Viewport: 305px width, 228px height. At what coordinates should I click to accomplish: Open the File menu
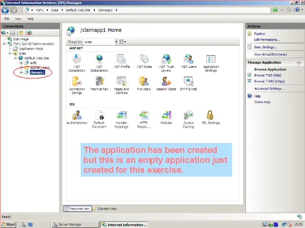pyautogui.click(x=7, y=19)
